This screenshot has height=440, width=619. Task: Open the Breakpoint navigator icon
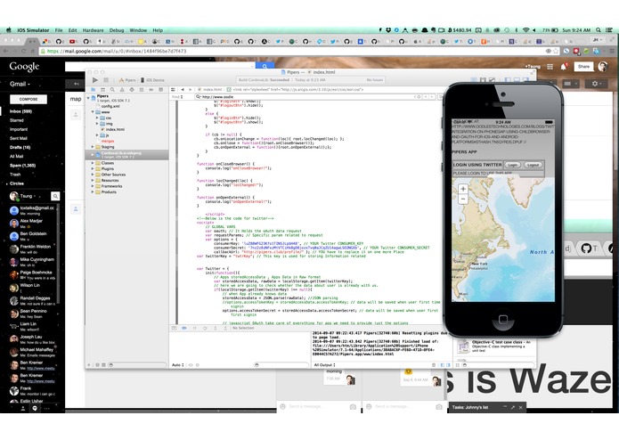coord(151,90)
